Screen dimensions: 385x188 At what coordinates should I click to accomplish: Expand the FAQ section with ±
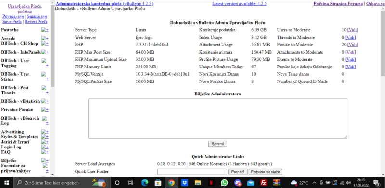click(x=47, y=152)
